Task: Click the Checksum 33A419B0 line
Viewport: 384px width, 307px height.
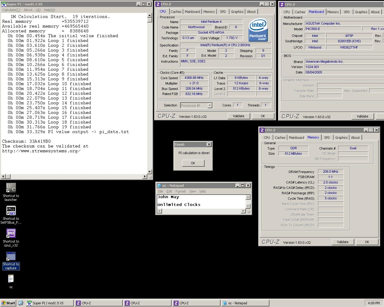Action: pyautogui.click(x=26, y=141)
